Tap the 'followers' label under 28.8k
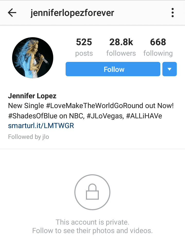 [121, 53]
